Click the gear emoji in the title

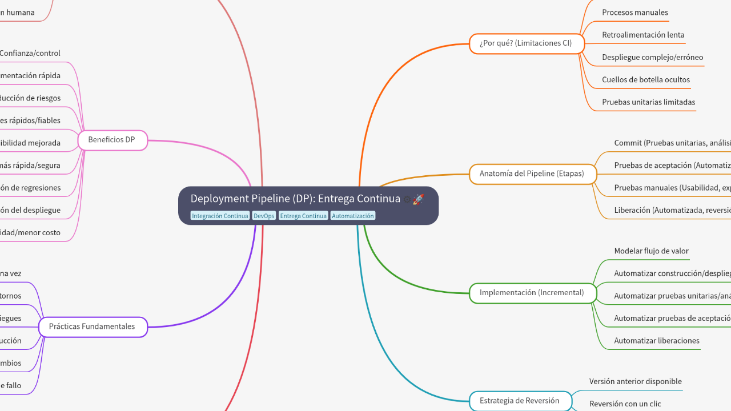[407, 199]
